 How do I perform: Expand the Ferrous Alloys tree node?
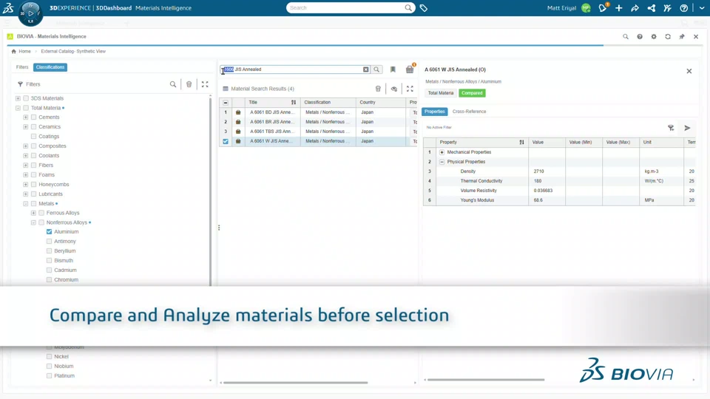(x=33, y=213)
